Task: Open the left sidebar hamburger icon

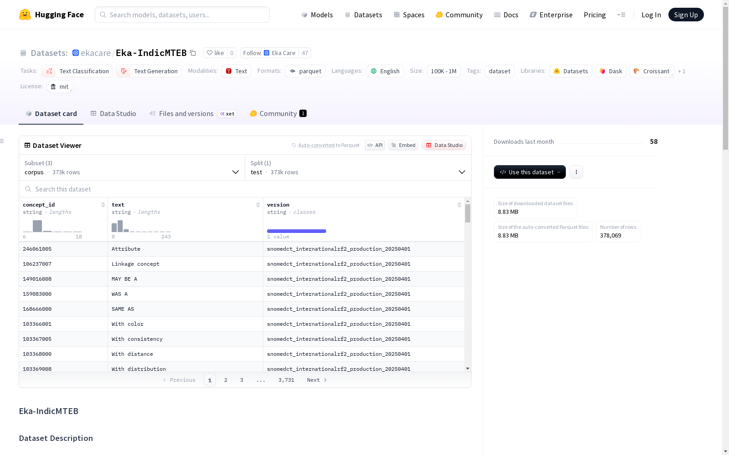Action: pyautogui.click(x=2, y=141)
